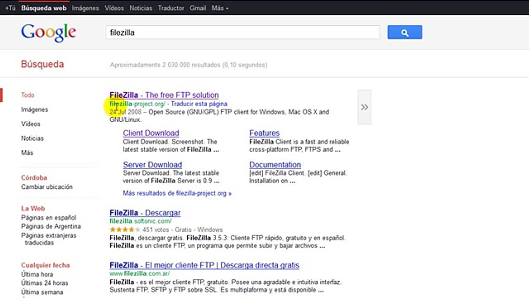Screen dimensions: 529x298
Task: Filter by Páginas extranjeras traducidas
Action: tap(49, 239)
